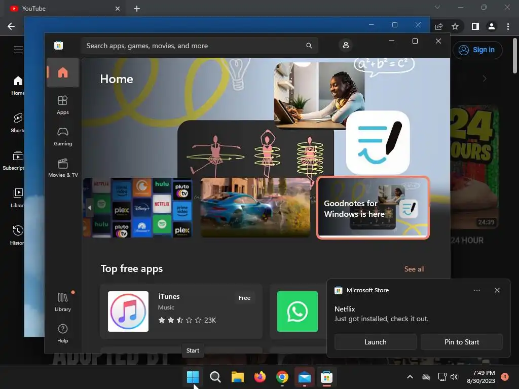
Task: Show the previous carousel item in the Store
Action: 90,207
